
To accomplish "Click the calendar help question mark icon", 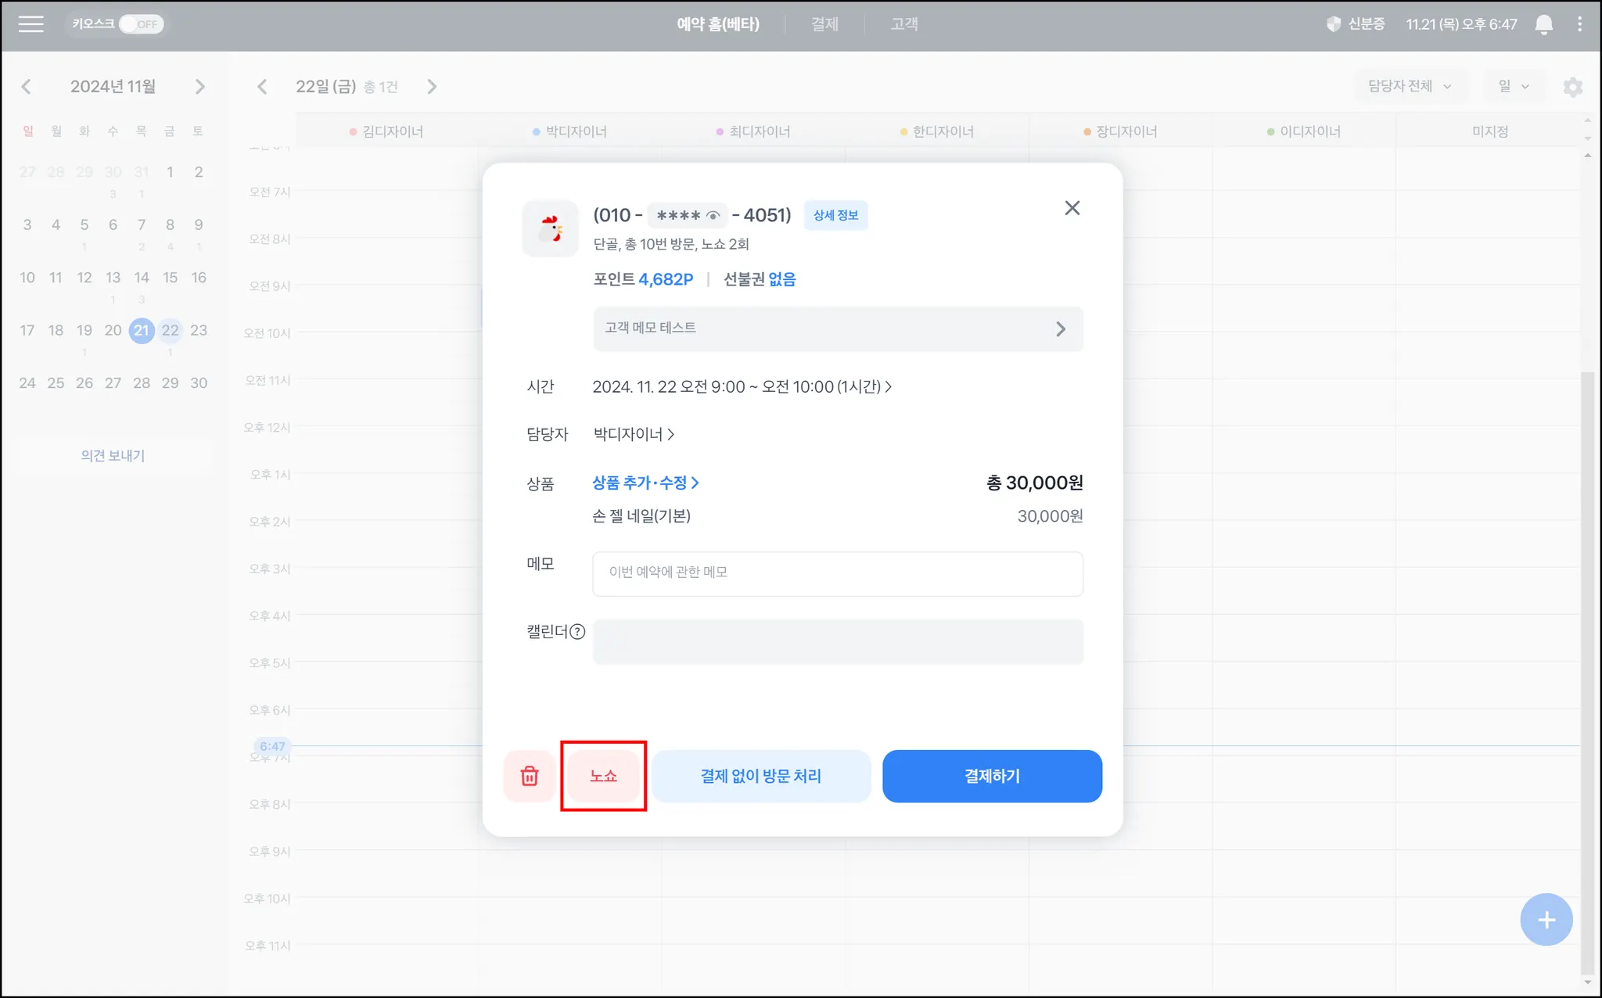I will (577, 632).
